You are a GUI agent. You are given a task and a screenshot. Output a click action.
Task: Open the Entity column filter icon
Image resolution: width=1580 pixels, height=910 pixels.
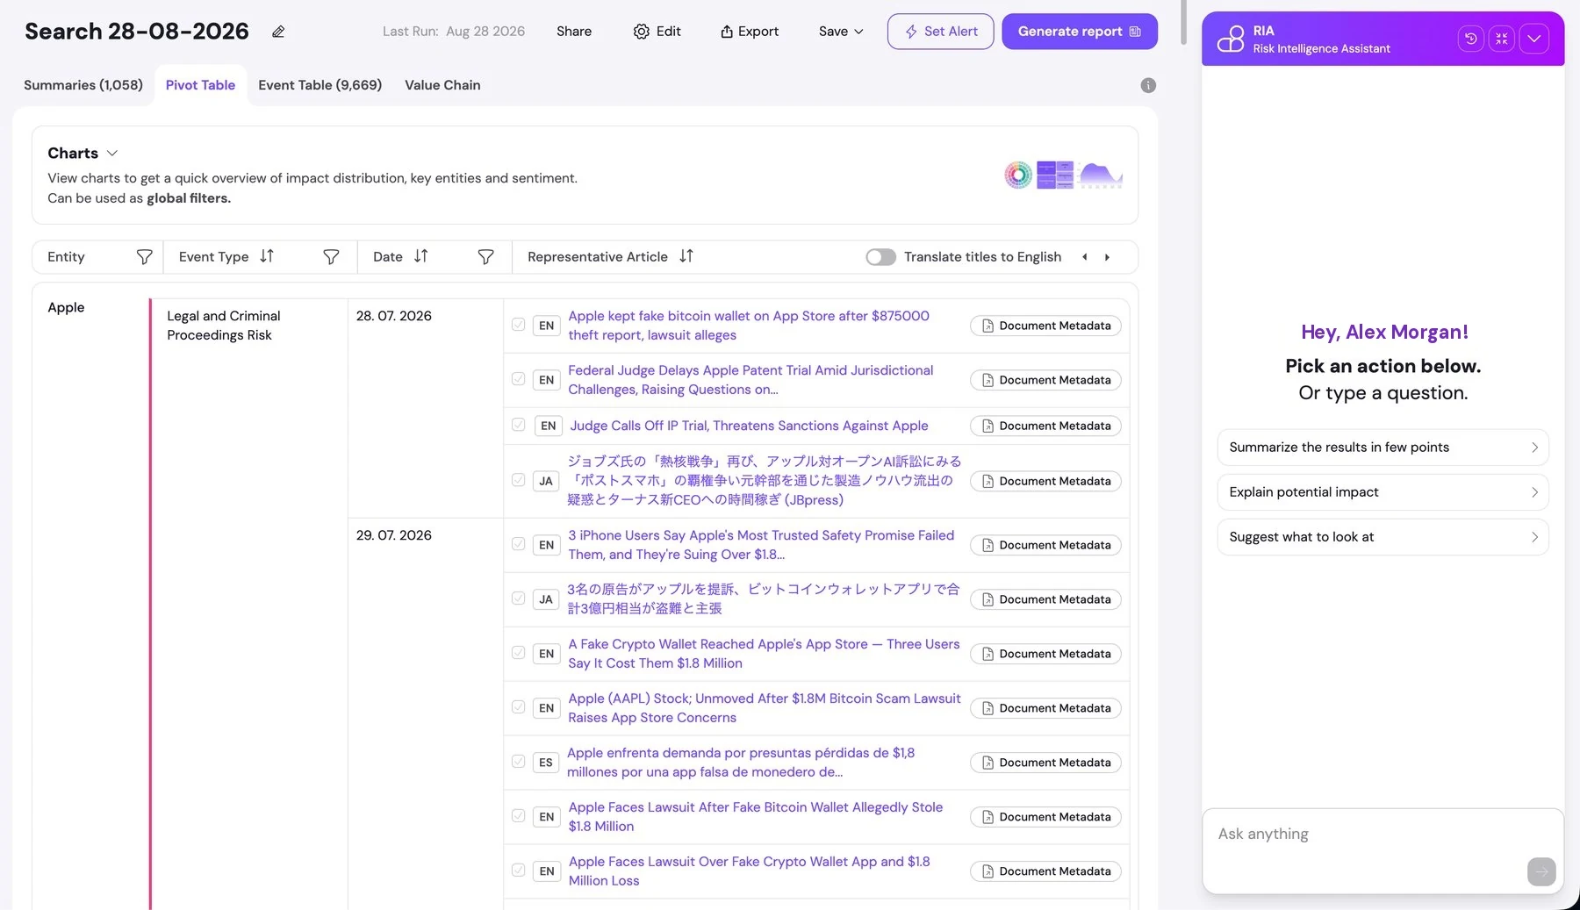point(145,257)
